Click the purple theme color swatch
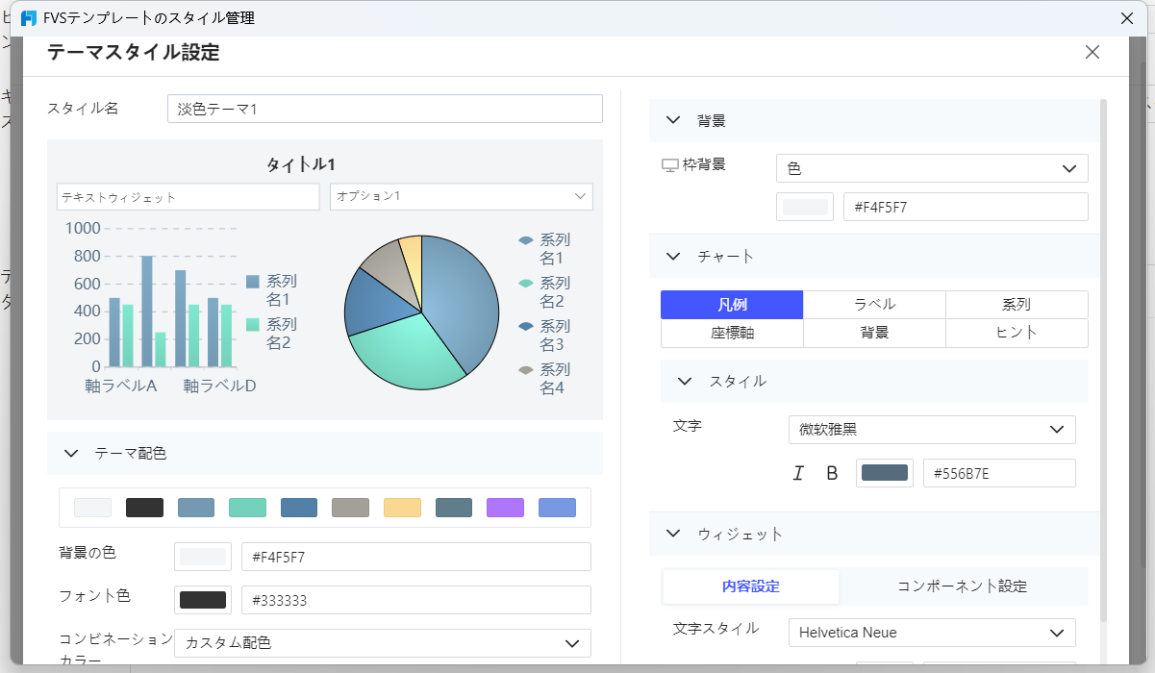 pos(505,508)
